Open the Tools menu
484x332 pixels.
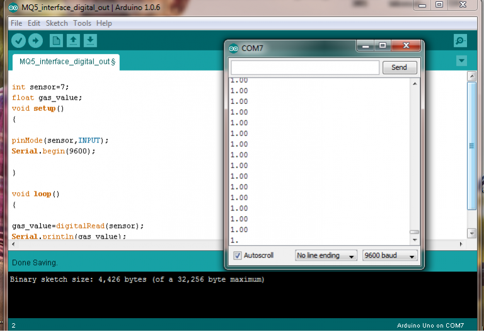(82, 23)
